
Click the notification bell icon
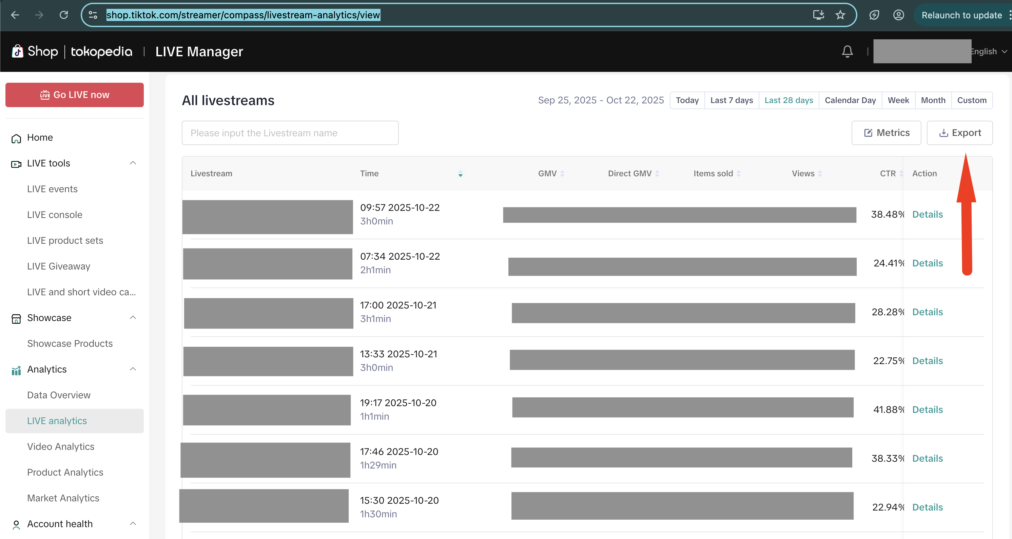(x=847, y=52)
